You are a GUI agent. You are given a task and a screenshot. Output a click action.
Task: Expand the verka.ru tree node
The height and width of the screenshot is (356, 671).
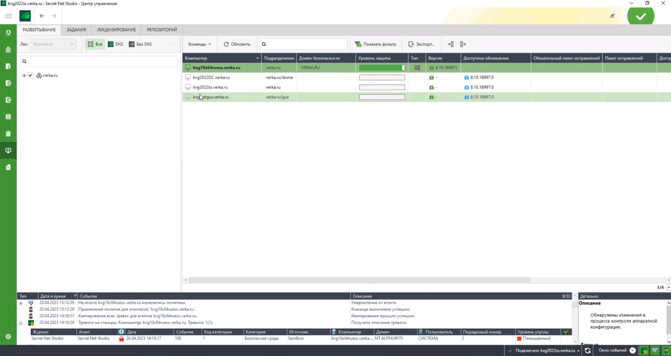point(24,76)
